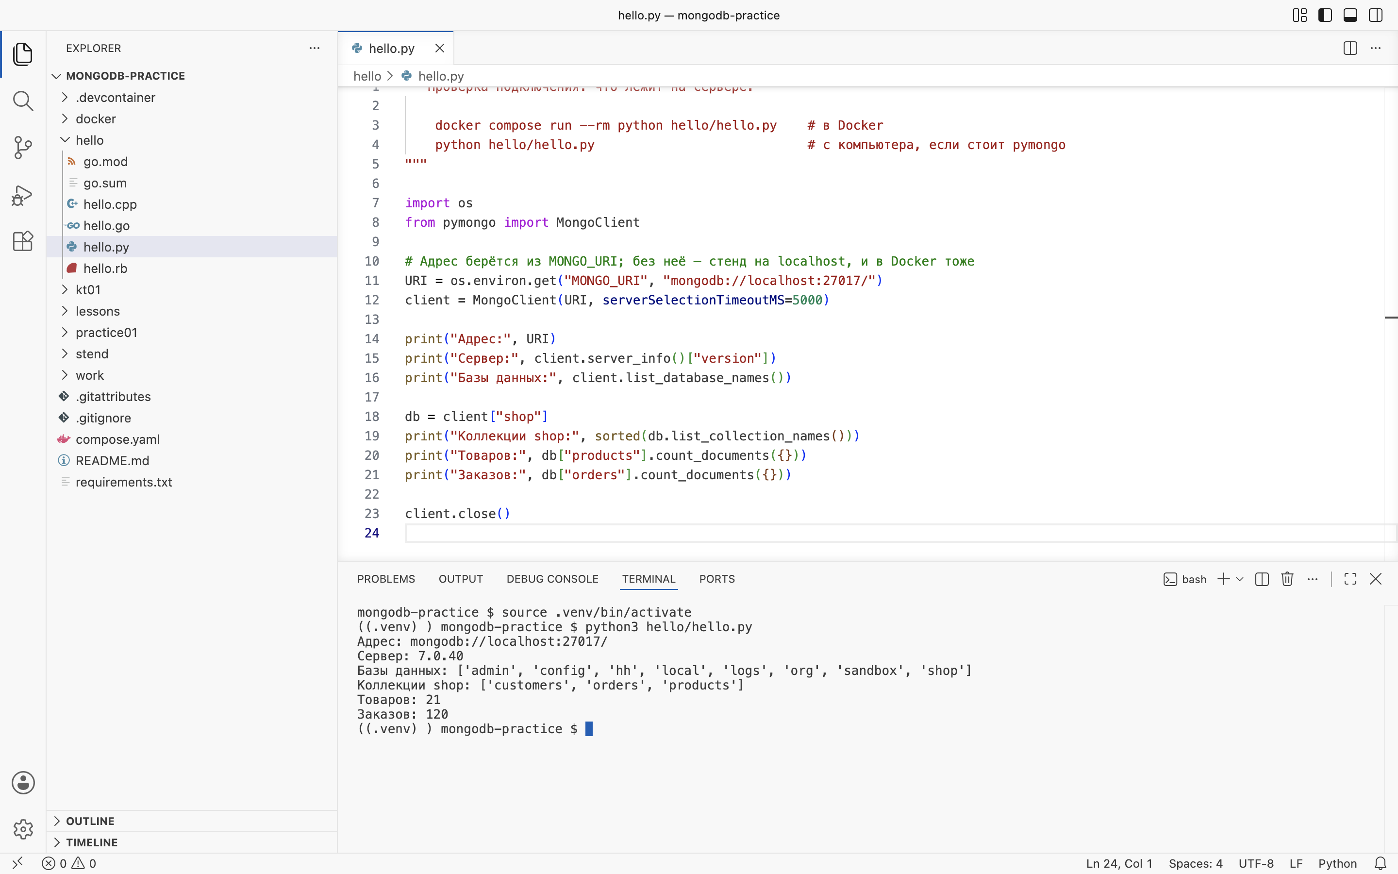Expand the practice01 folder
The image size is (1398, 874).
tap(191, 333)
